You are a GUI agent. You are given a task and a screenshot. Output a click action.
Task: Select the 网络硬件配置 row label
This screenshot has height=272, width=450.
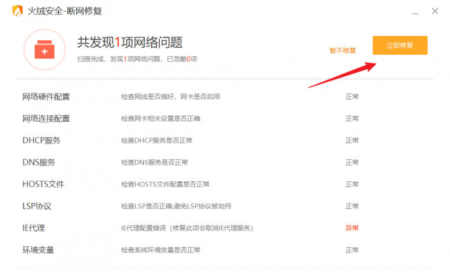pyautogui.click(x=46, y=97)
